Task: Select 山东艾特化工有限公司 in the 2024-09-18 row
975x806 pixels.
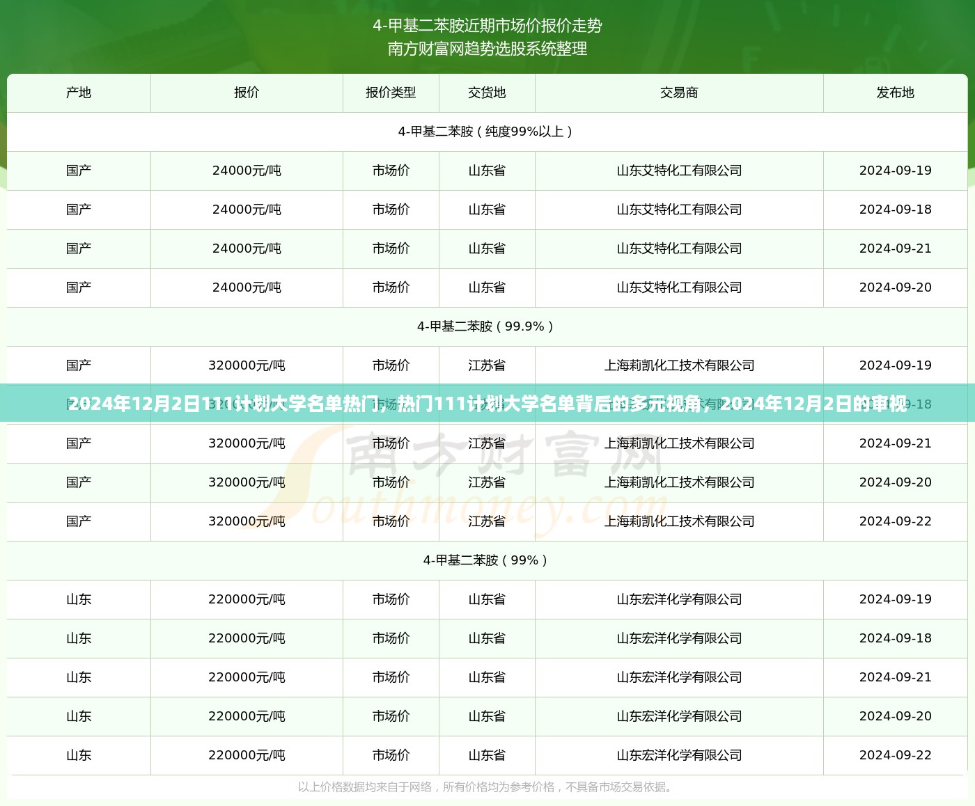Action: pos(679,210)
